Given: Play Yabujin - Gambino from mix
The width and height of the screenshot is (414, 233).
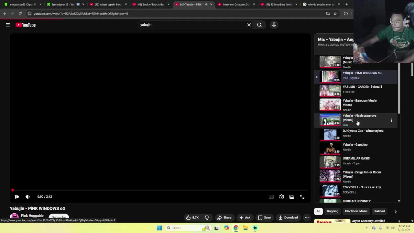Looking at the screenshot, I should (356, 148).
